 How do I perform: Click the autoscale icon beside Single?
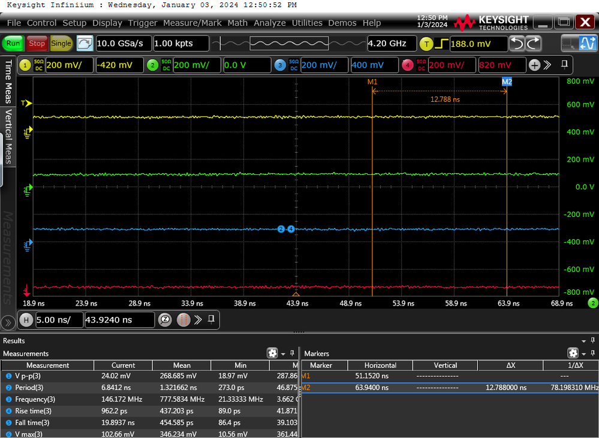(85, 44)
